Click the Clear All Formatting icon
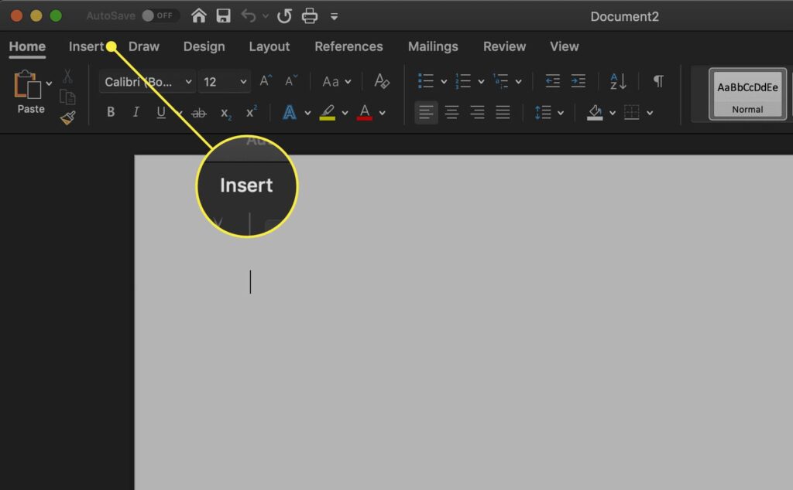Screen dimensions: 793x490 coord(381,80)
